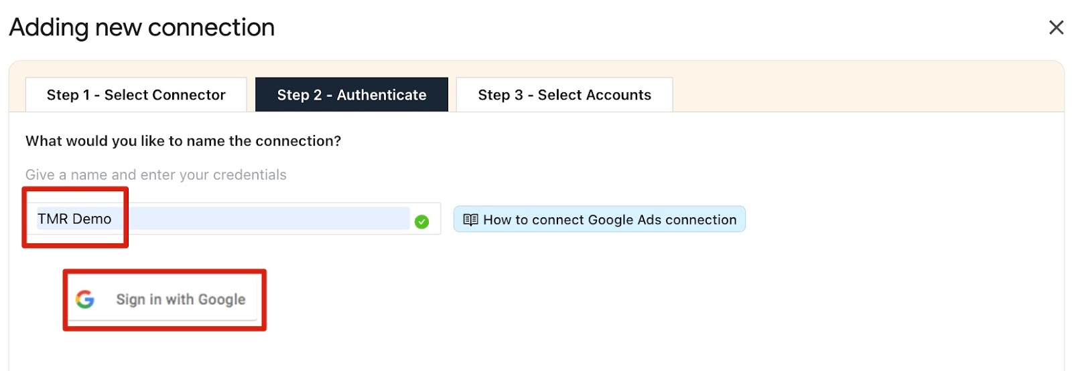This screenshot has width=1072, height=371.
Task: Click the "Select Connector" text on first tab
Action: click(165, 95)
